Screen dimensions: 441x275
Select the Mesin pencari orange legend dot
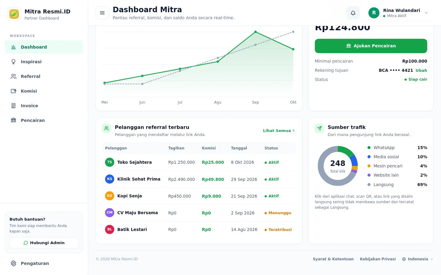coord(369,166)
